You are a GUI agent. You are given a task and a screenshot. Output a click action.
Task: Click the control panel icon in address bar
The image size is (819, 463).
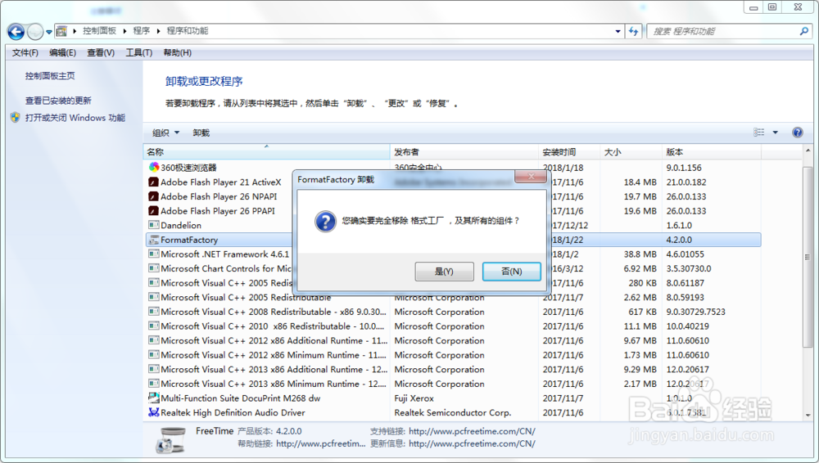point(61,31)
